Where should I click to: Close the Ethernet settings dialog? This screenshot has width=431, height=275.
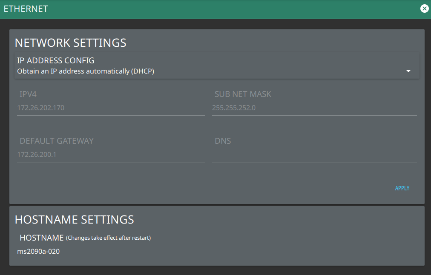click(424, 9)
